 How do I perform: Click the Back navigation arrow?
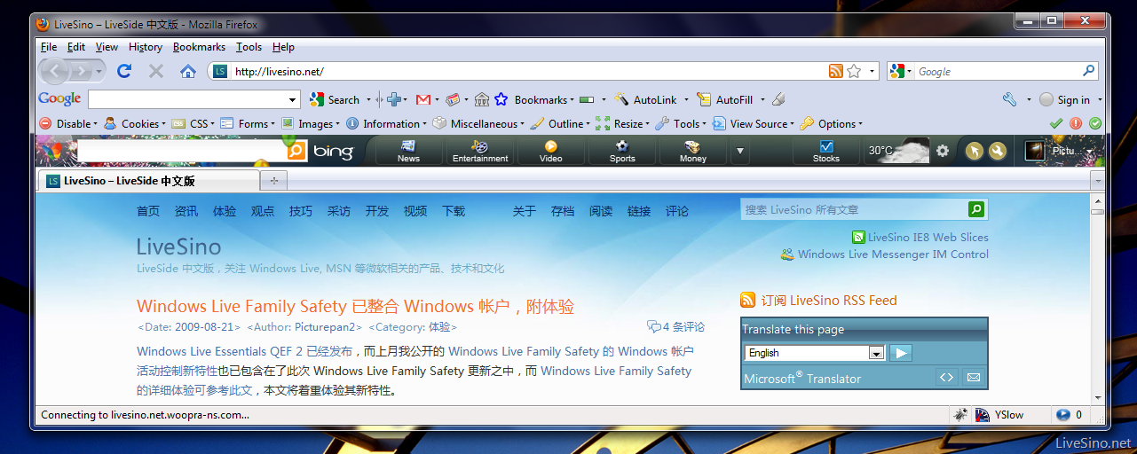(x=55, y=71)
